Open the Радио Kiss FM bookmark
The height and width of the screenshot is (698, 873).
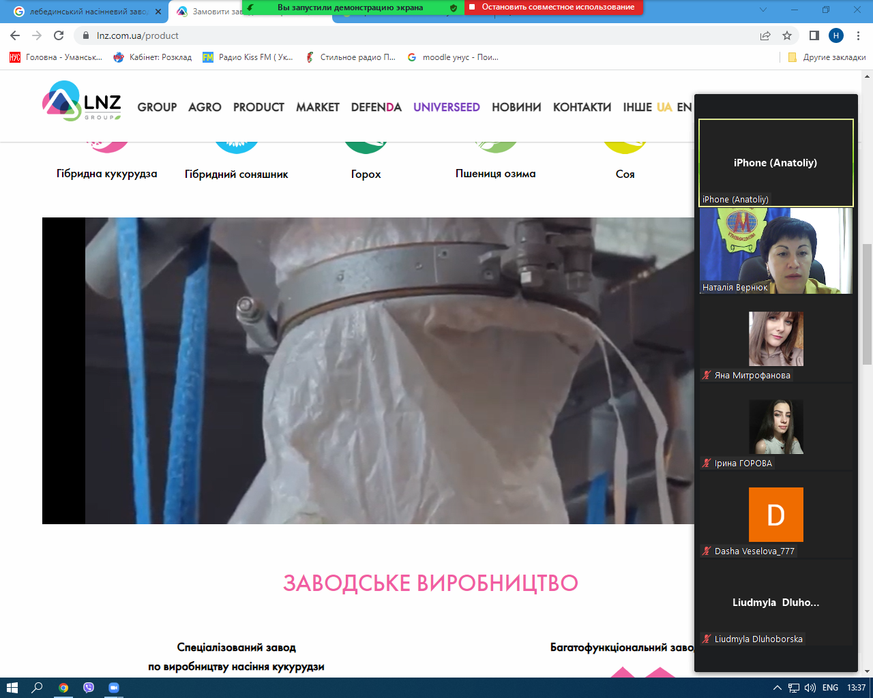tap(248, 57)
